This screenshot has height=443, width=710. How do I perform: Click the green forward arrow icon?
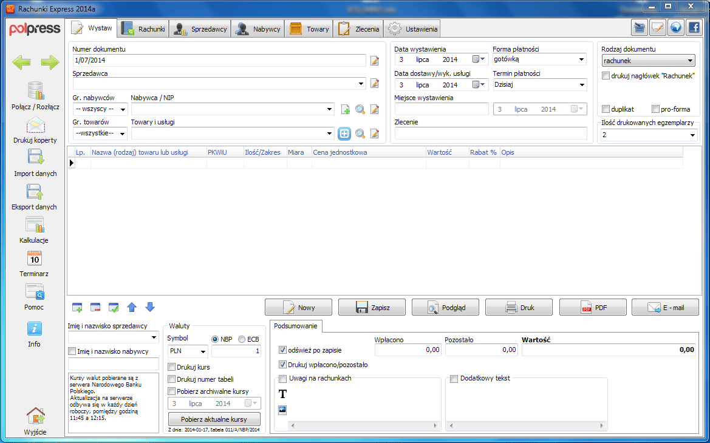click(50, 63)
